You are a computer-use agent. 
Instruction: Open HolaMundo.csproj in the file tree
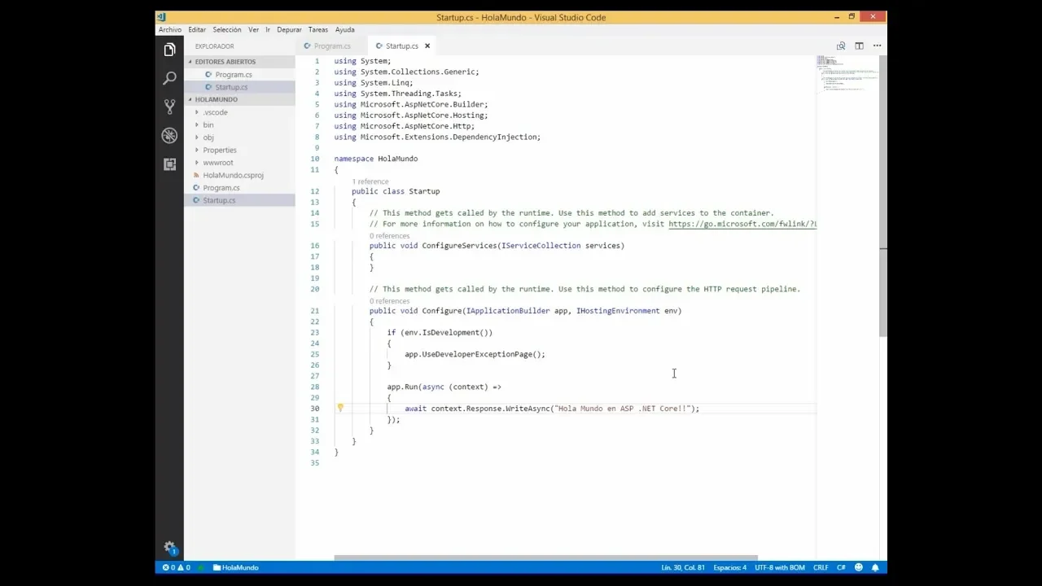pyautogui.click(x=233, y=175)
